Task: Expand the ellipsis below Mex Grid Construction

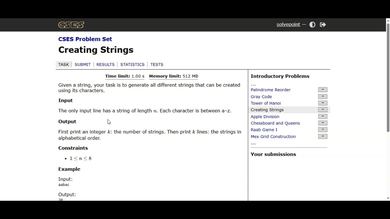Action: 253,143
